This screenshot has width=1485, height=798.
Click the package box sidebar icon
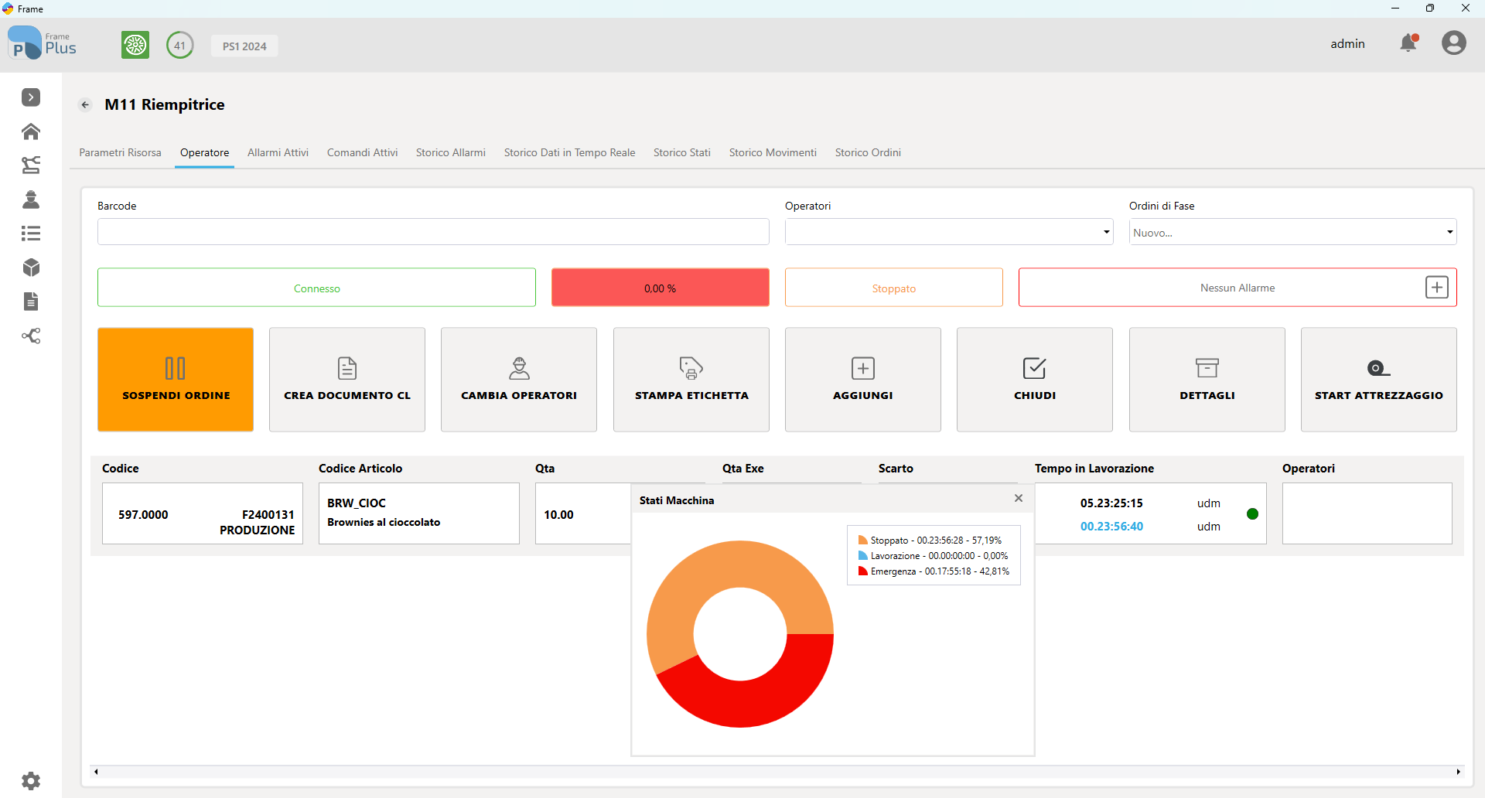click(31, 268)
